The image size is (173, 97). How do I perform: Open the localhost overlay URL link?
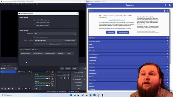pyautogui.click(x=117, y=20)
